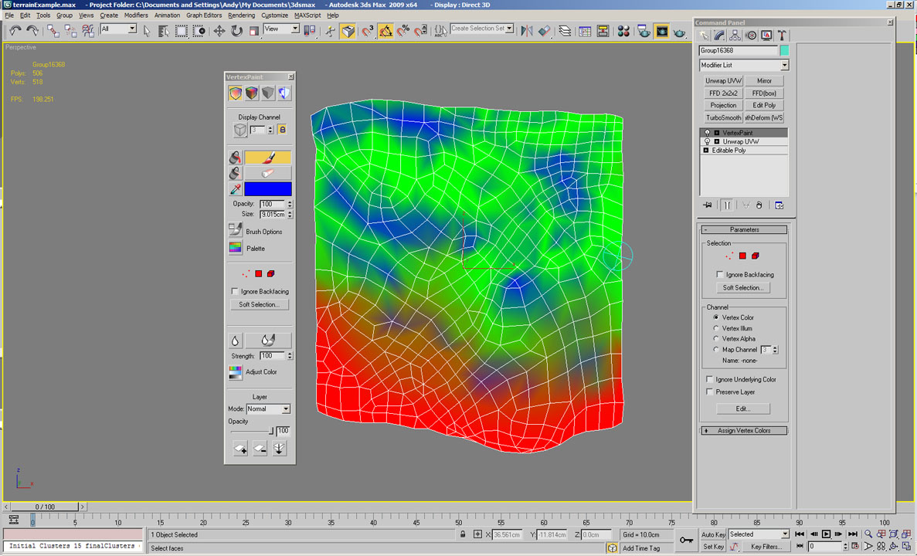Click the Select and Move tool

coord(219,31)
